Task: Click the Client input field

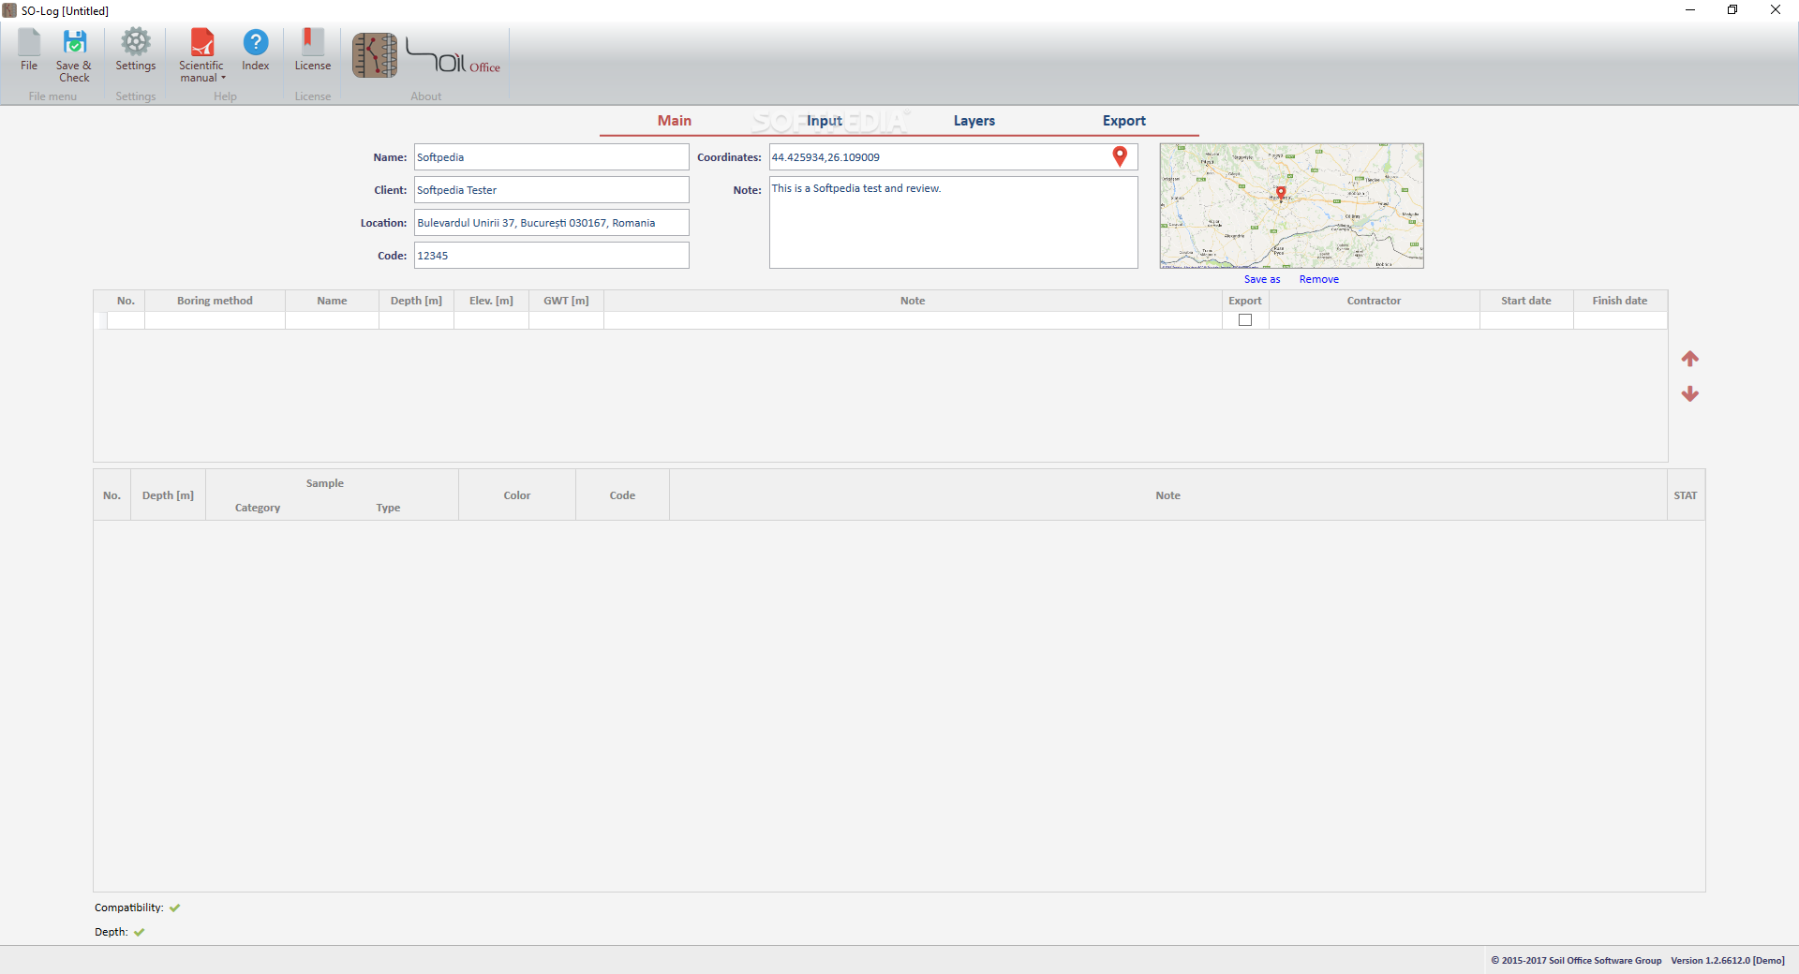Action: pyautogui.click(x=551, y=190)
